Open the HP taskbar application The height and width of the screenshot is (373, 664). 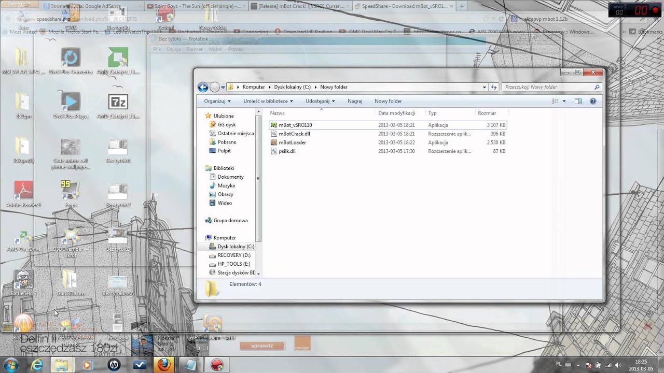(114, 365)
